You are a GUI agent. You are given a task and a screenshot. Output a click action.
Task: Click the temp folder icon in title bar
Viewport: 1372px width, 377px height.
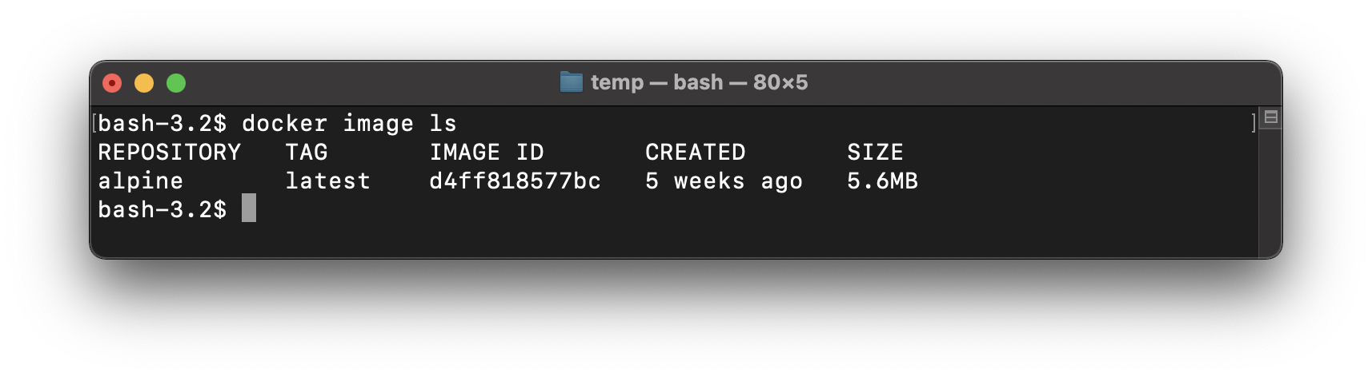pos(571,82)
